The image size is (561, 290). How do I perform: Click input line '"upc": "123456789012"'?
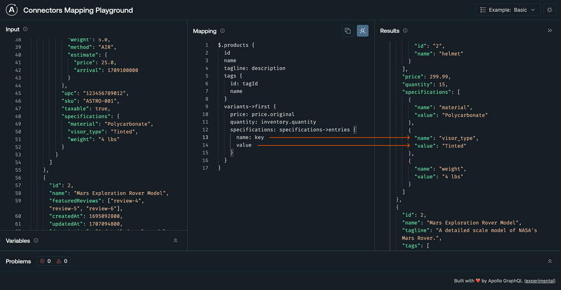95,94
